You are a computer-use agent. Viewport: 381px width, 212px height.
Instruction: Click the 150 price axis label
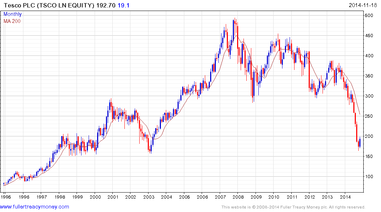click(369, 156)
